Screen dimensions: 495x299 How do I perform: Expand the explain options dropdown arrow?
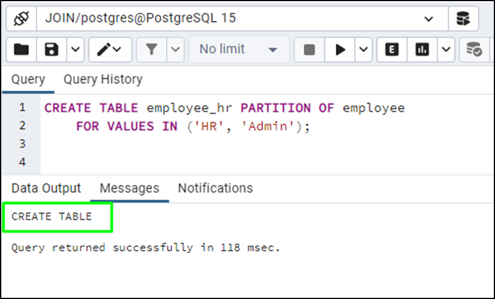pyautogui.click(x=446, y=49)
